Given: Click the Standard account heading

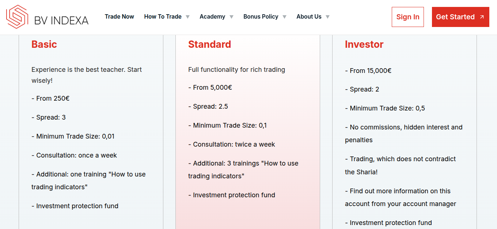Looking at the screenshot, I should point(209,44).
